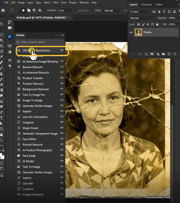Toggle lock image pixels
The height and width of the screenshot is (203, 180).
click(x=143, y=24)
